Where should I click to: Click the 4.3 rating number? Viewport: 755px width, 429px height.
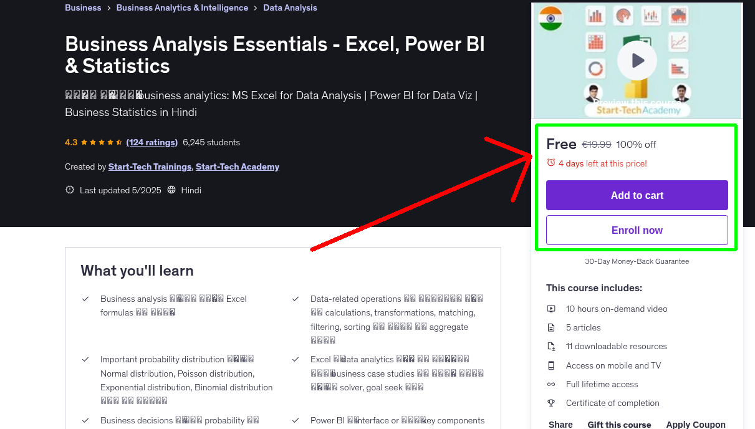[71, 142]
